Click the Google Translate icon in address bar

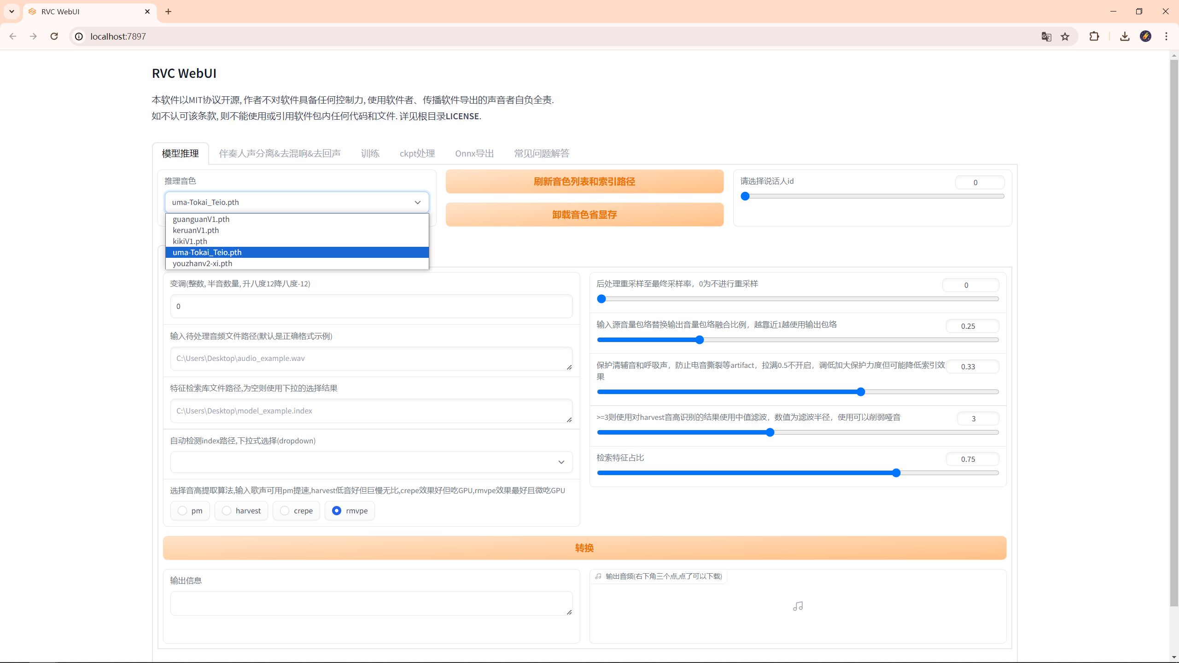1046,36
